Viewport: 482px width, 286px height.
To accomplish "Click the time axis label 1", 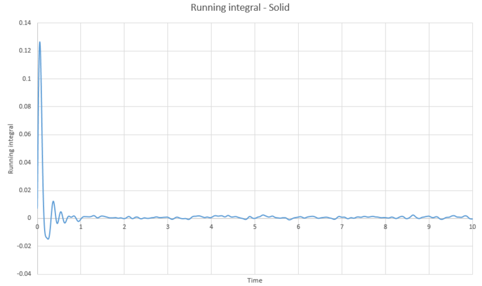I will (81, 227).
